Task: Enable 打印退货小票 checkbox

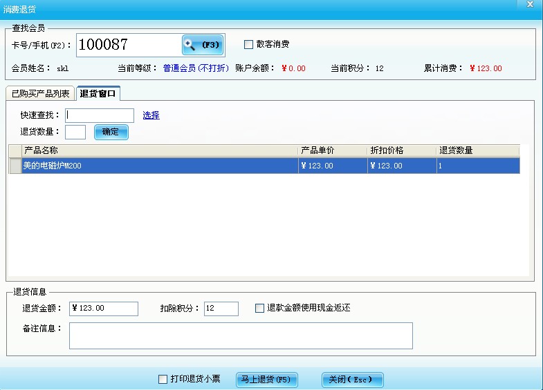Action: 163,379
